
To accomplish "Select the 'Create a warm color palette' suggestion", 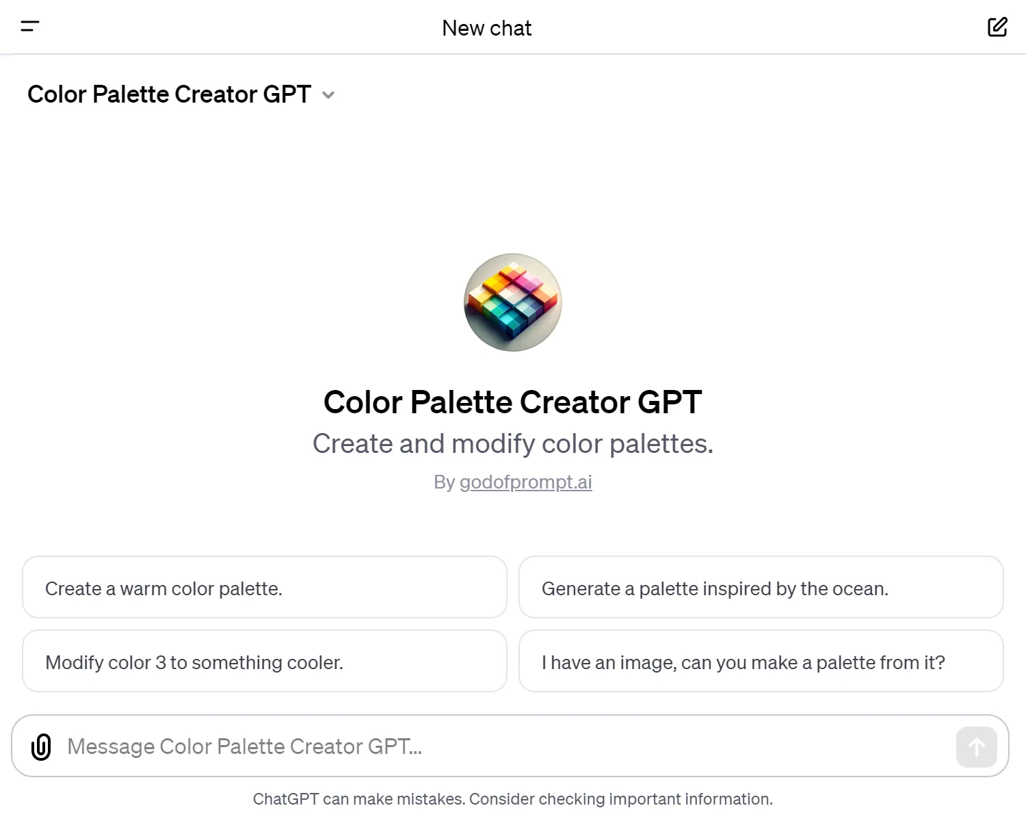I will [x=264, y=588].
